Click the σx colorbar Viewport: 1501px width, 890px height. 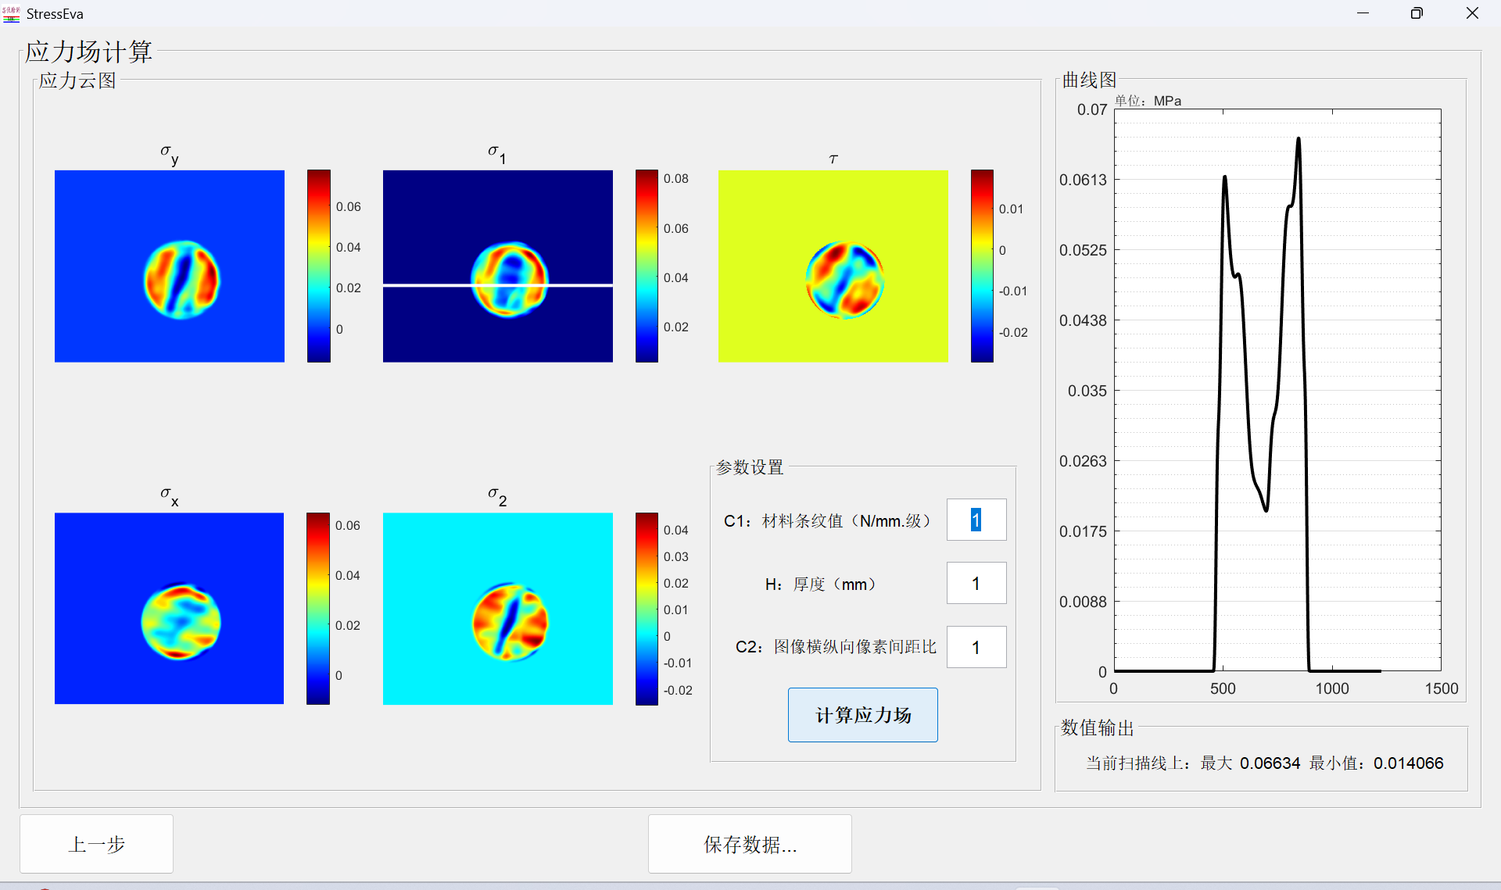point(318,608)
